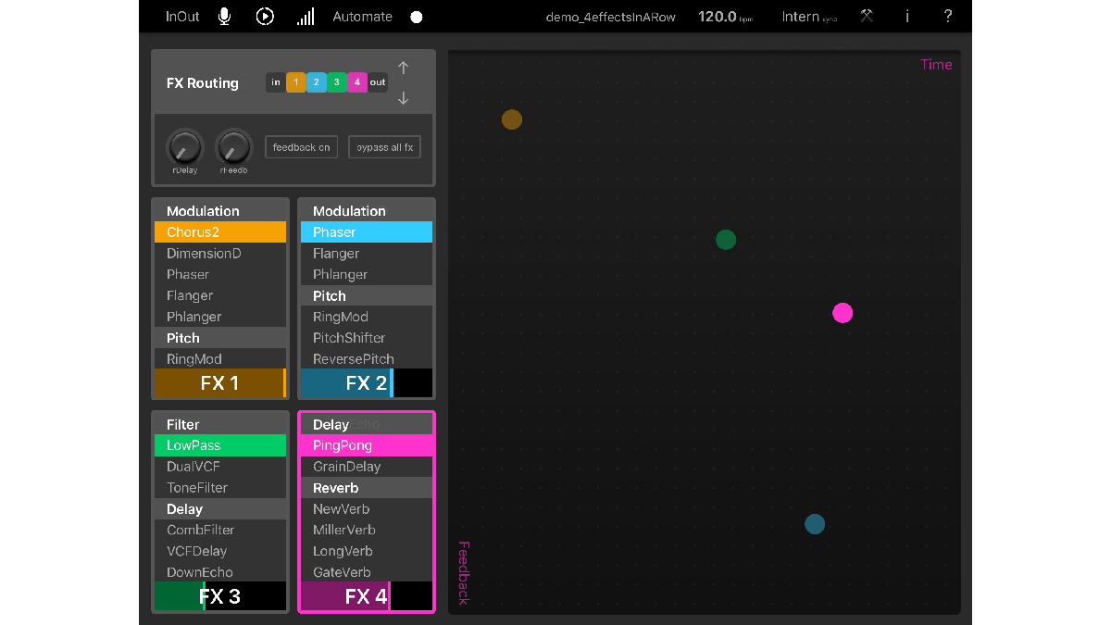Select the highlighted Phaser in FX 2 list
The width and height of the screenshot is (1111, 625).
click(x=367, y=231)
